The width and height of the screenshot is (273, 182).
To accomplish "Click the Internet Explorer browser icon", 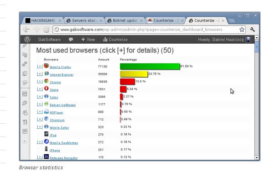I will point(46,74).
